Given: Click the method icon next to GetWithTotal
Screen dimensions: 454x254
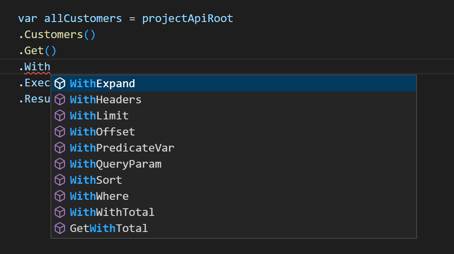Looking at the screenshot, I should pyautogui.click(x=60, y=228).
